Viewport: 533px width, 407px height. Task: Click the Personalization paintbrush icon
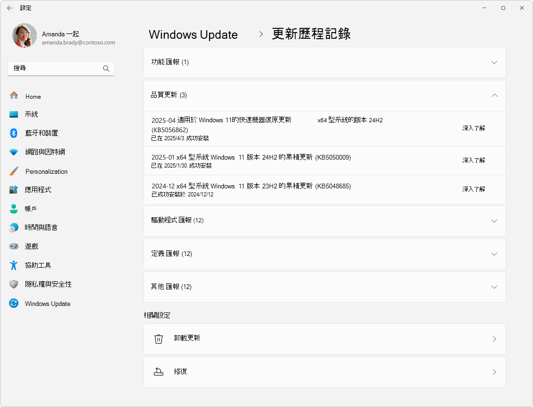14,171
